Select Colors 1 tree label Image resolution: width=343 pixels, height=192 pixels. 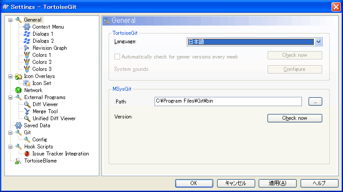point(41,55)
